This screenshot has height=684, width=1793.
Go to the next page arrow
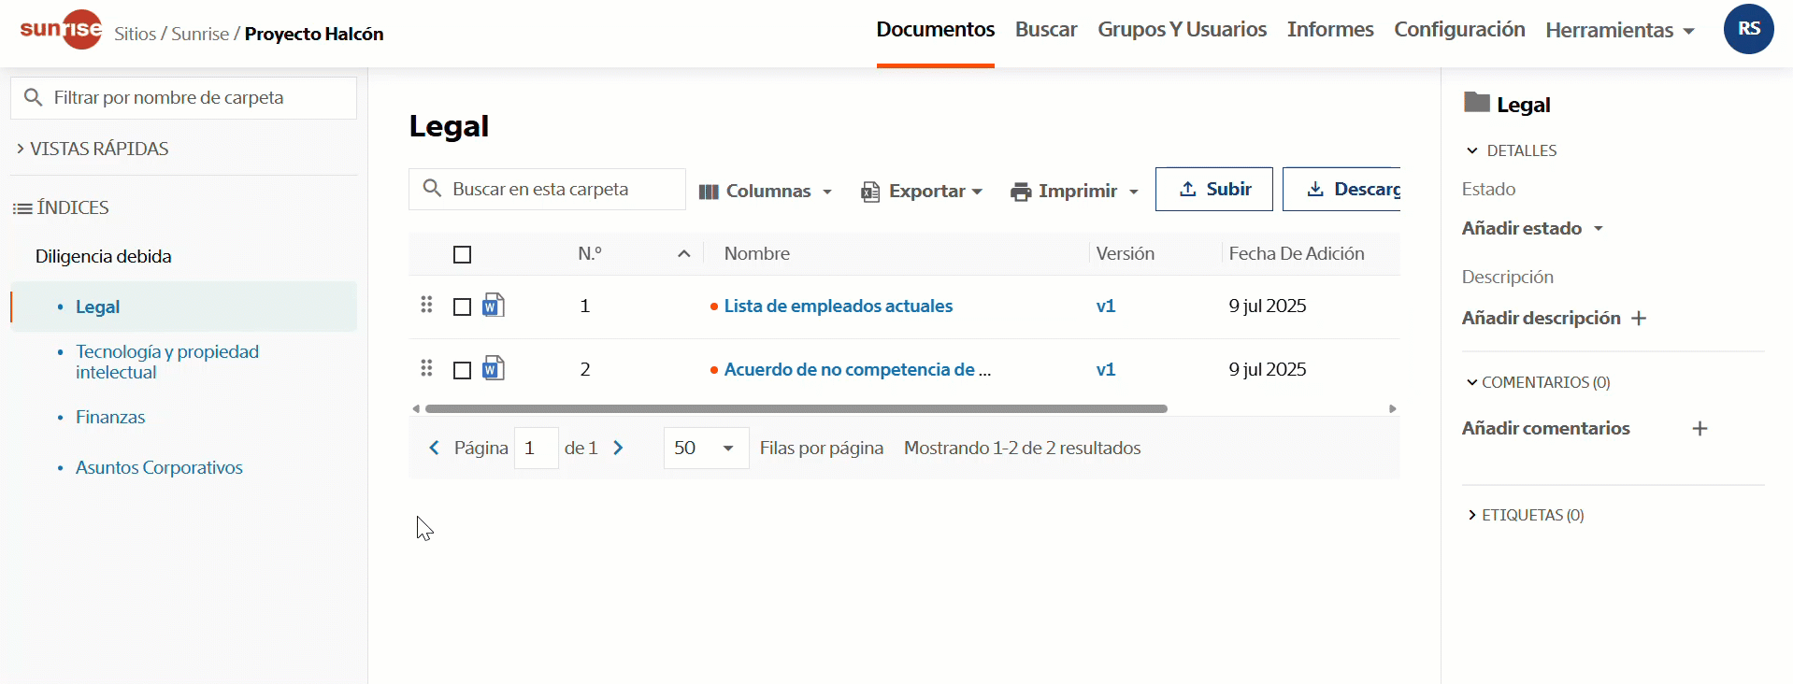pyautogui.click(x=618, y=448)
